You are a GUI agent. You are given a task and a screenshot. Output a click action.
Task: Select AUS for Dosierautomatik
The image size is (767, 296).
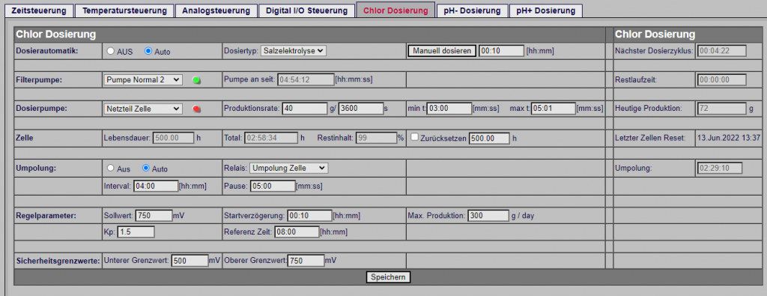point(111,52)
